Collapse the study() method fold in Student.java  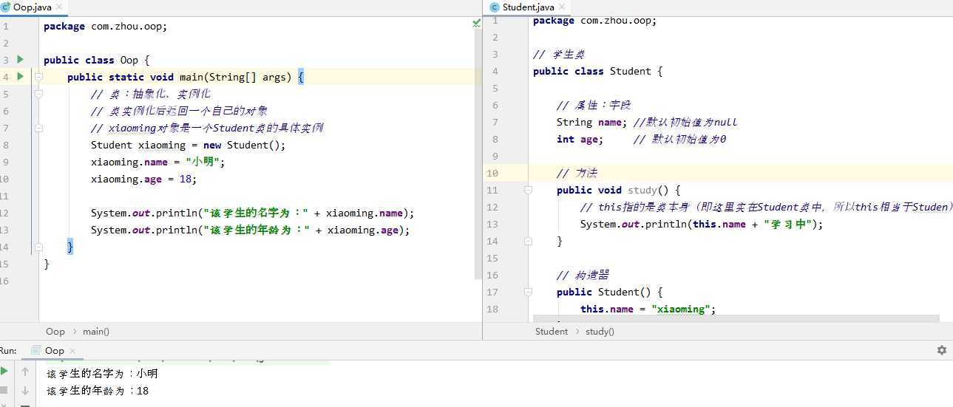pyautogui.click(x=528, y=190)
